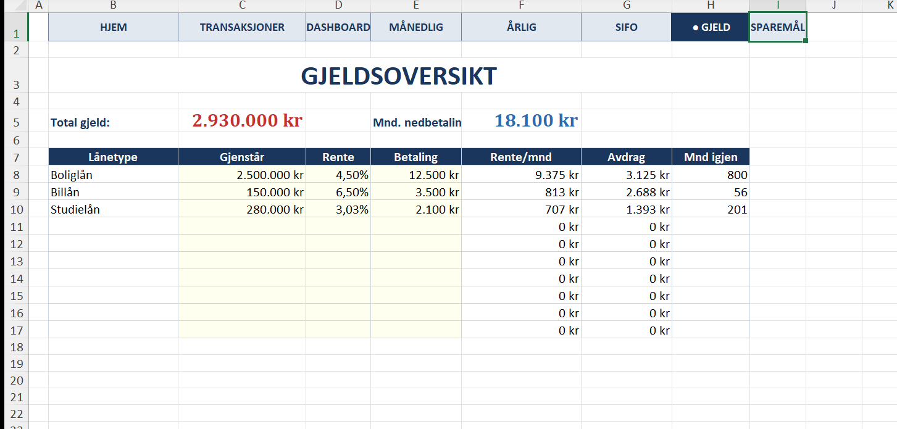Image resolution: width=897 pixels, height=429 pixels.
Task: Open the MÅNEDLIG navigation tab
Action: coord(416,27)
